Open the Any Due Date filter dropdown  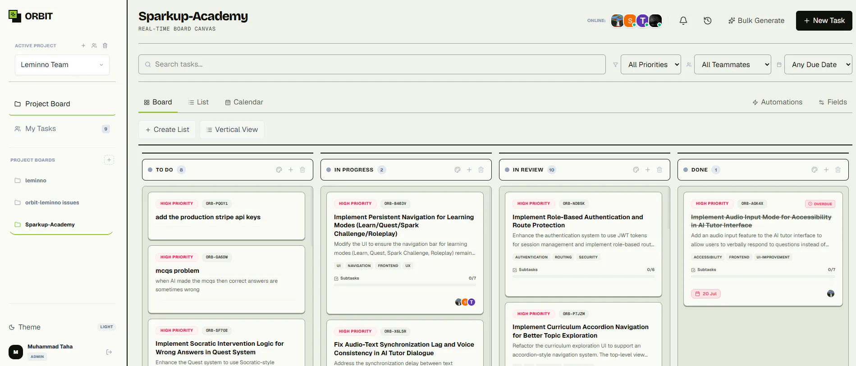click(x=818, y=64)
